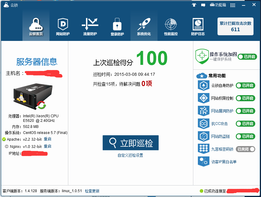Viewport: 261px width, 197px height.
Task: Open the 流量防护 traffic protection tab
Action: click(90, 27)
